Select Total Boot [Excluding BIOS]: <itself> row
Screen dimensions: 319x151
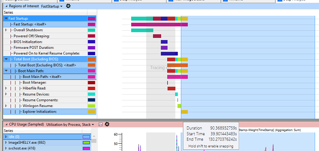[x=50, y=65]
